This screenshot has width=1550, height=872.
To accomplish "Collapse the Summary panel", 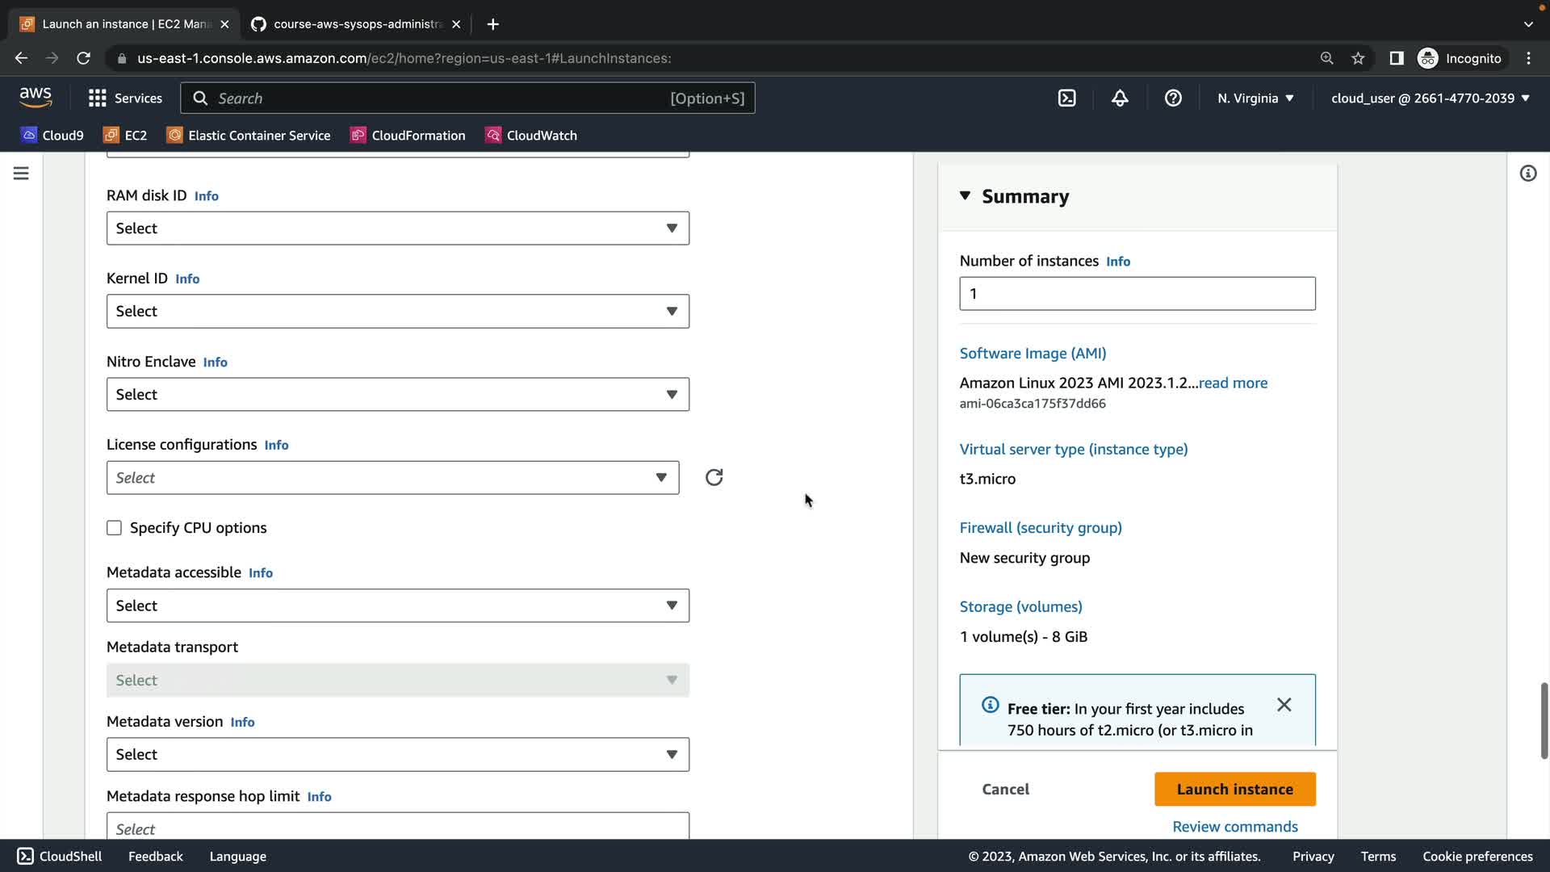I will point(965,196).
